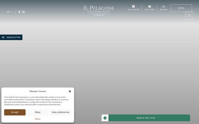Open the Newsletter side tab

(x=11, y=37)
